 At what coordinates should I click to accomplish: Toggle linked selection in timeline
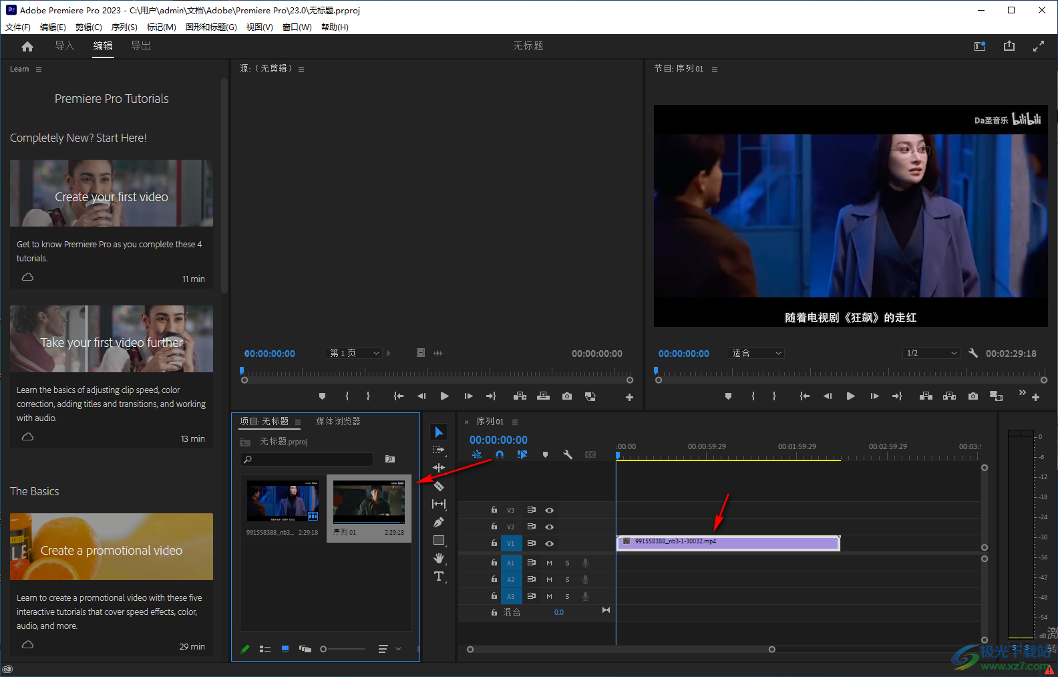click(522, 454)
